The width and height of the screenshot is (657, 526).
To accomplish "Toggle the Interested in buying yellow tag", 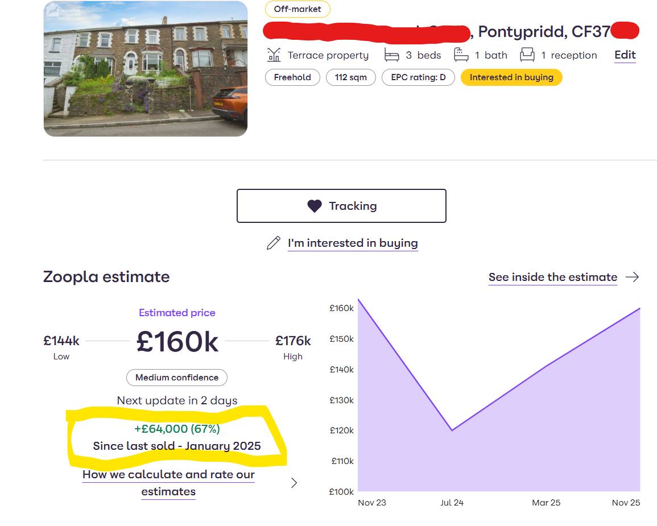I will [x=511, y=77].
